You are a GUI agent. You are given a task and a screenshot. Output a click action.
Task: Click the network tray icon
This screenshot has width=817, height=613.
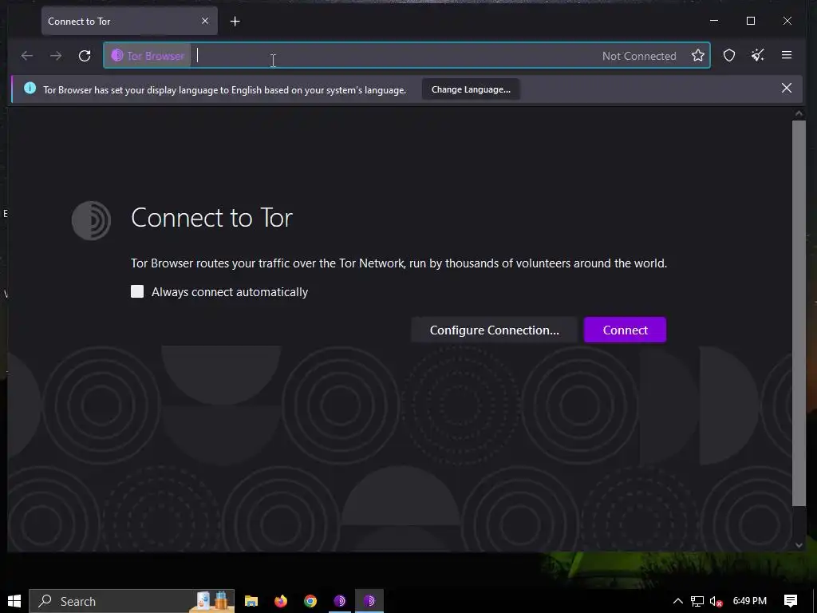(x=697, y=601)
